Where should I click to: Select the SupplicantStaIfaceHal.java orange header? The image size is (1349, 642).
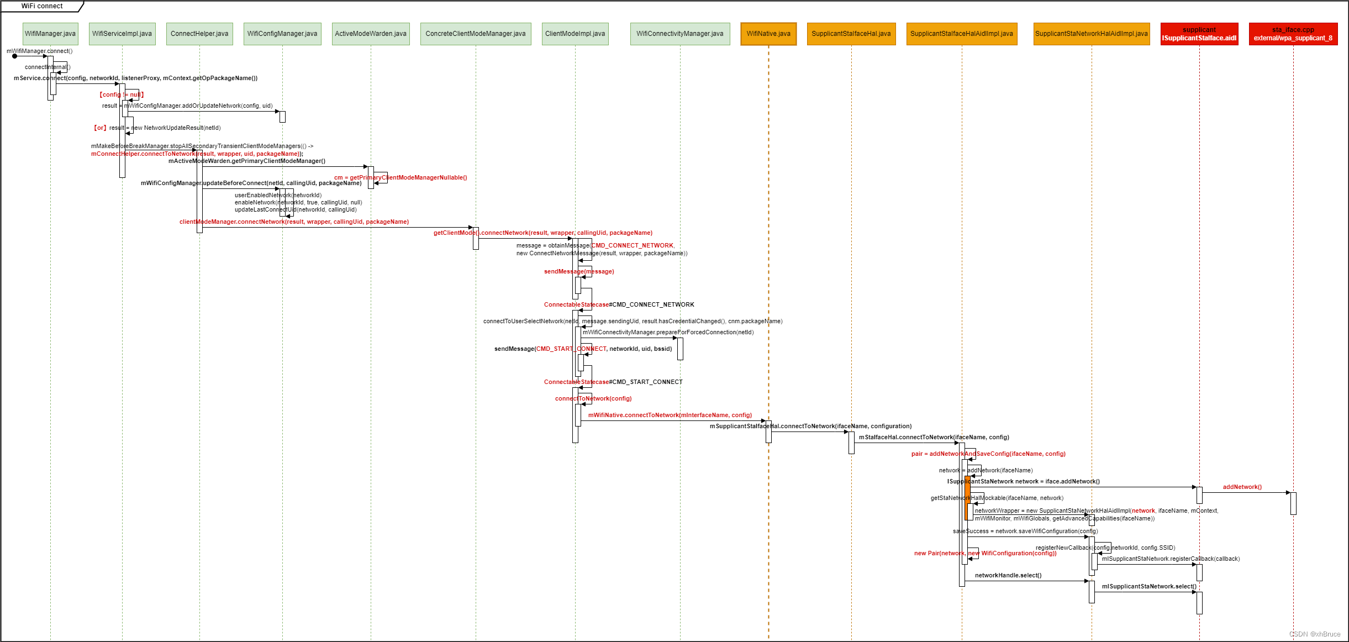(x=851, y=34)
